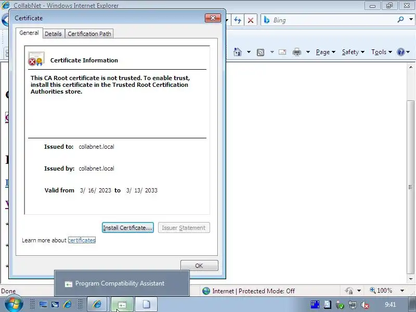
Task: Click the taskbar clock showing 9:41
Action: pos(390,305)
